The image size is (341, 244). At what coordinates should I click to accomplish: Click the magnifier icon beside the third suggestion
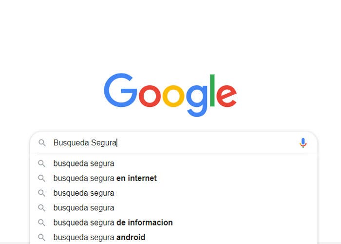pyautogui.click(x=42, y=193)
